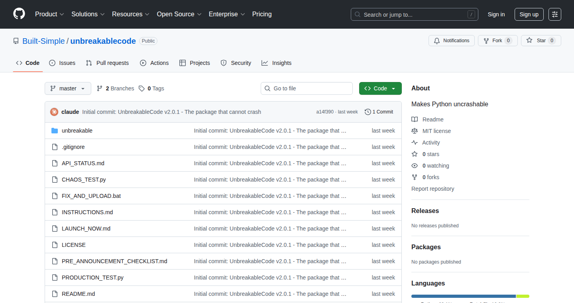Image resolution: width=574 pixels, height=303 pixels.
Task: Switch to the Projects tab
Action: [x=195, y=63]
